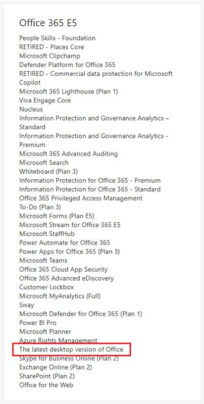The image size is (204, 404).
Task: Select Microsoft 365 Advanced Auditing
Action: [x=68, y=154]
